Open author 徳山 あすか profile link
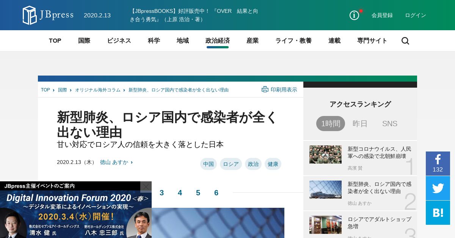This screenshot has height=238, width=455. pos(114,162)
